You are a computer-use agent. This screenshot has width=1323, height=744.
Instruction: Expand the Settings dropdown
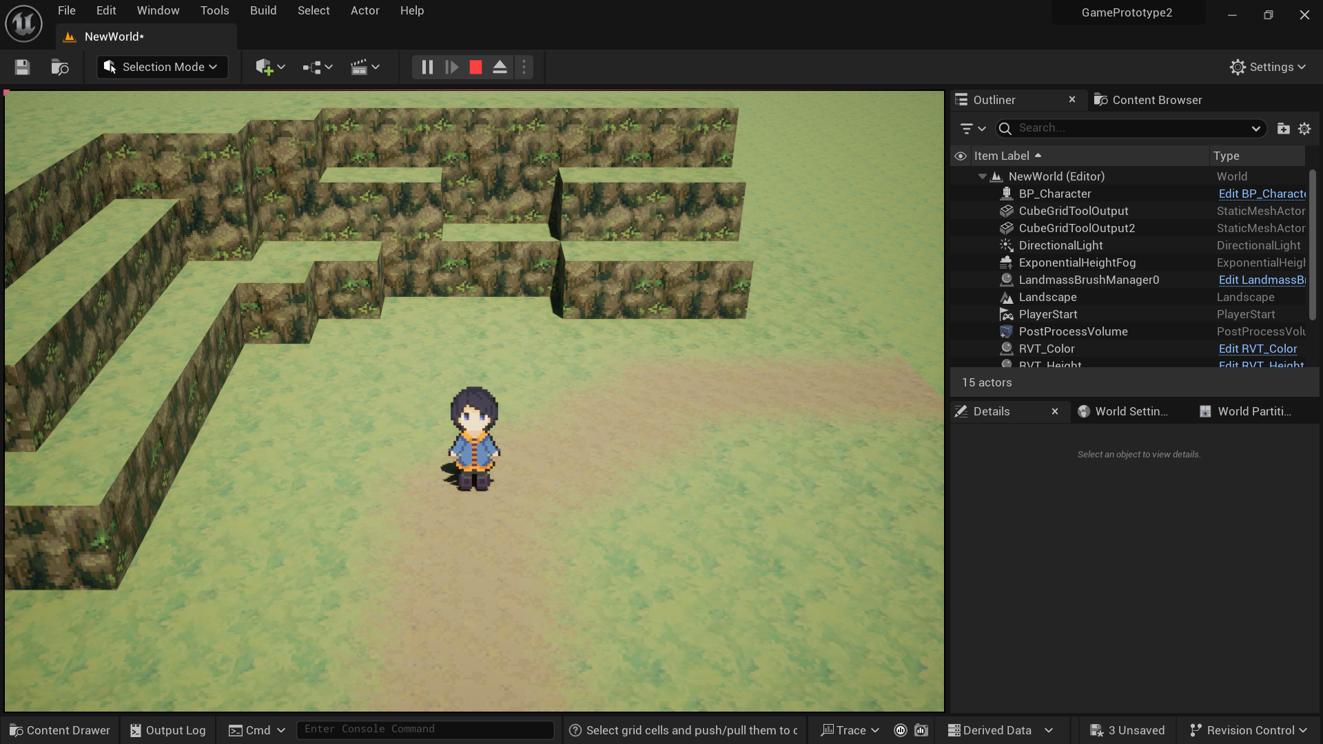[1268, 67]
